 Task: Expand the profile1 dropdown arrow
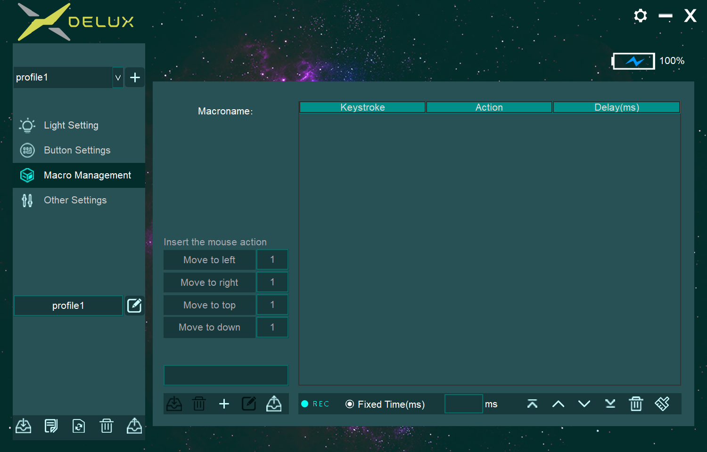(118, 78)
